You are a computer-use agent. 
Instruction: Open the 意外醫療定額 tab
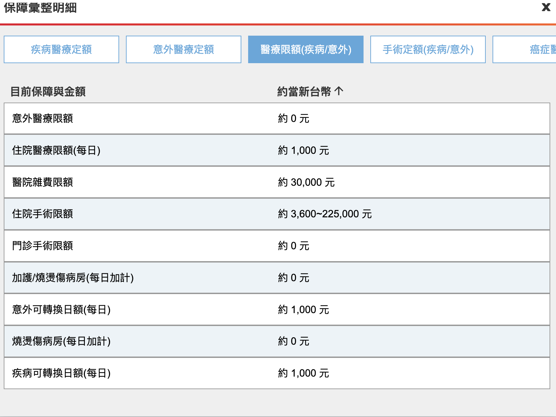[184, 50]
